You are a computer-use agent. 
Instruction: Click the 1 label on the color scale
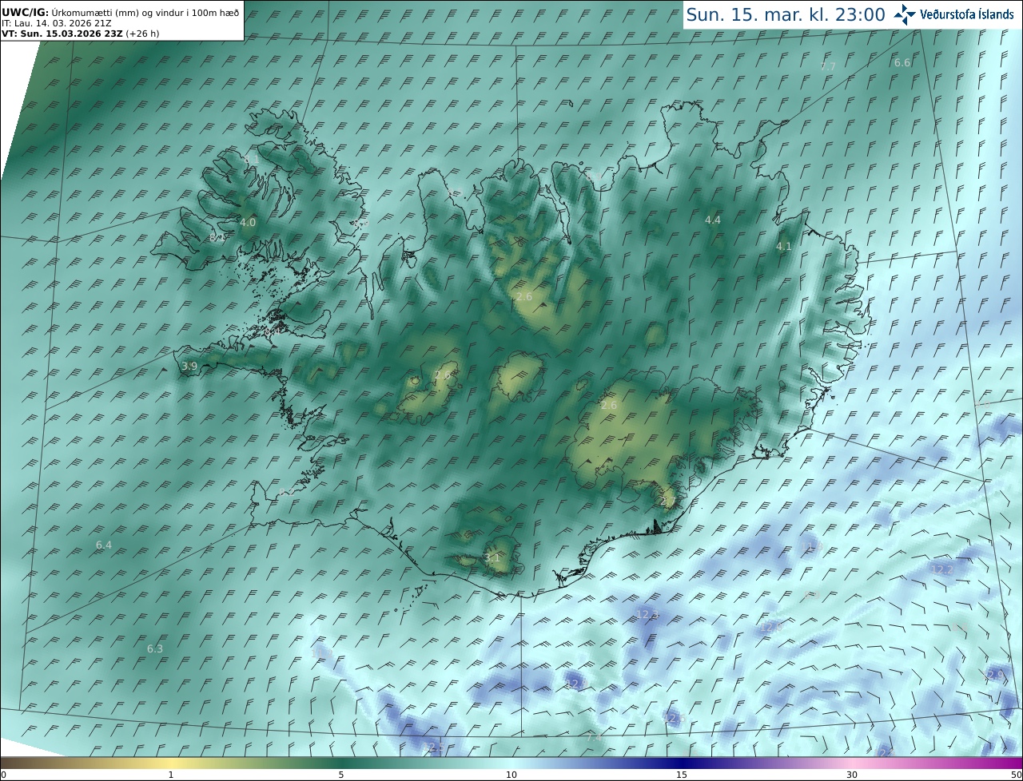tap(171, 775)
